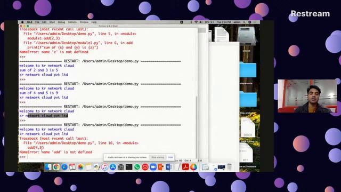341x192 pixels.
Task: Open System Preferences in the dock
Action: click(x=121, y=167)
